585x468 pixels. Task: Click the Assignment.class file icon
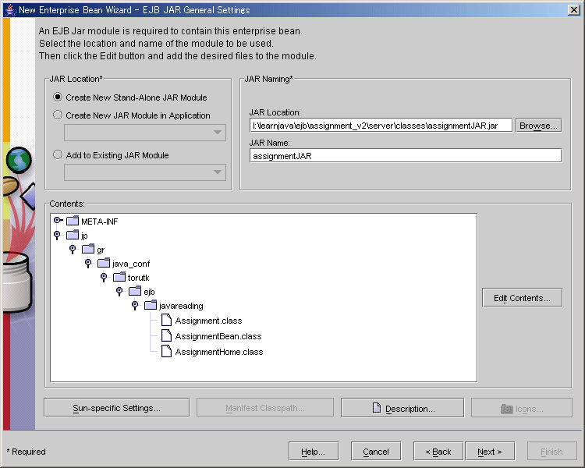pos(166,321)
